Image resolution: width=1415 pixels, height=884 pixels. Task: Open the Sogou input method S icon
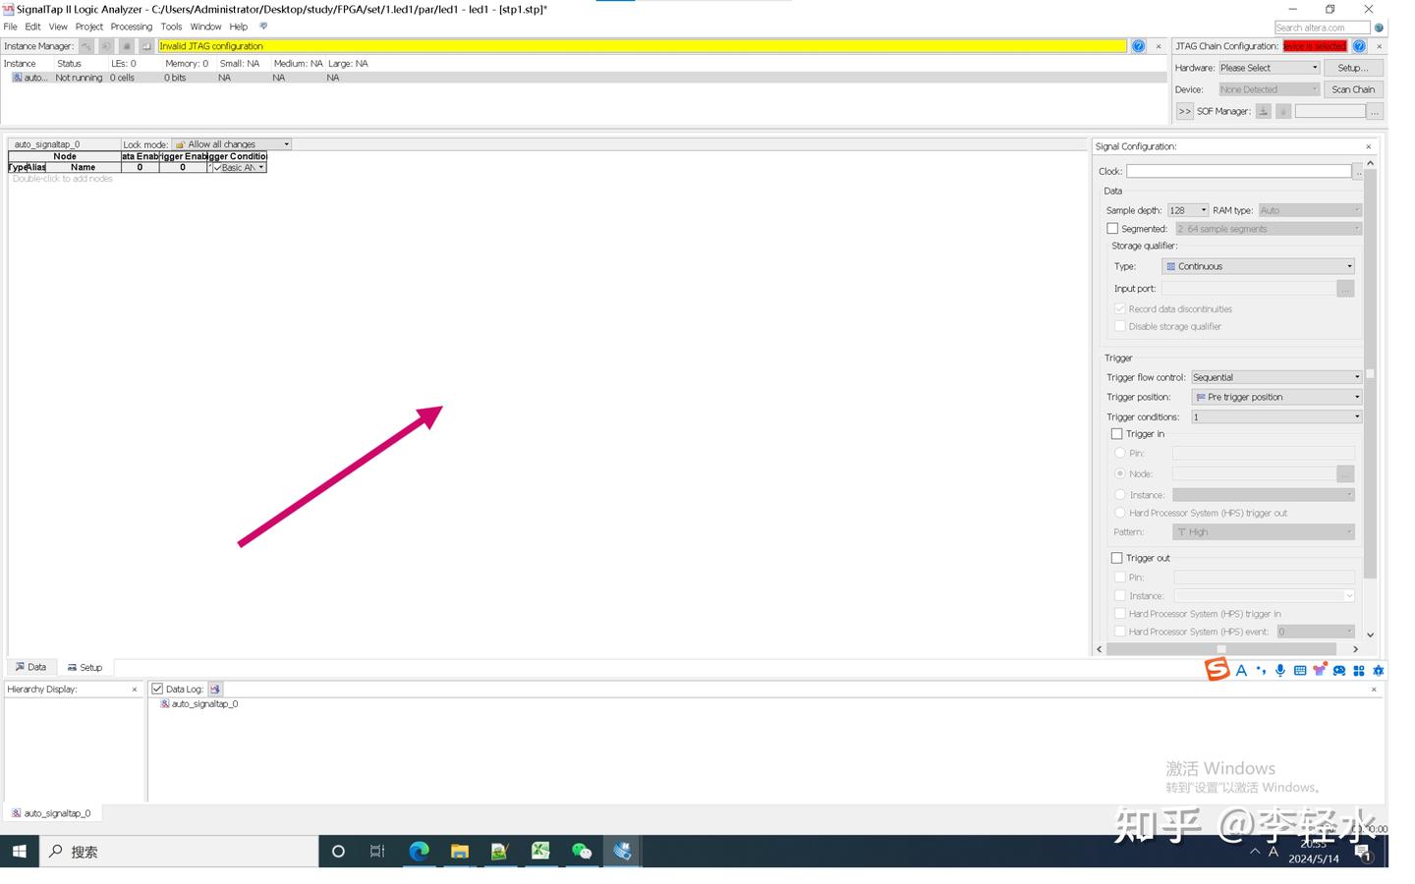(1217, 670)
